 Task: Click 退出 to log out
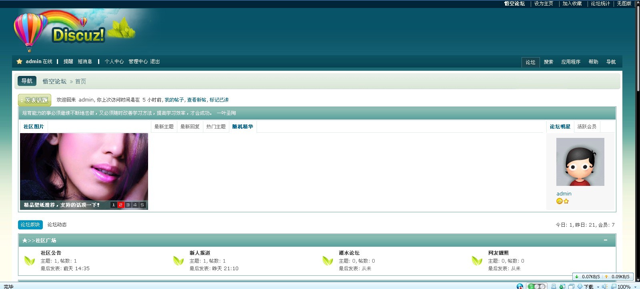[x=155, y=62]
